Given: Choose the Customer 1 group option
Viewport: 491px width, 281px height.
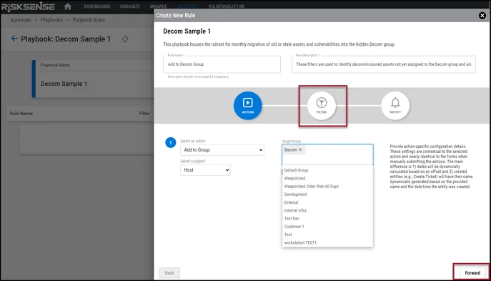Looking at the screenshot, I should 327,227.
